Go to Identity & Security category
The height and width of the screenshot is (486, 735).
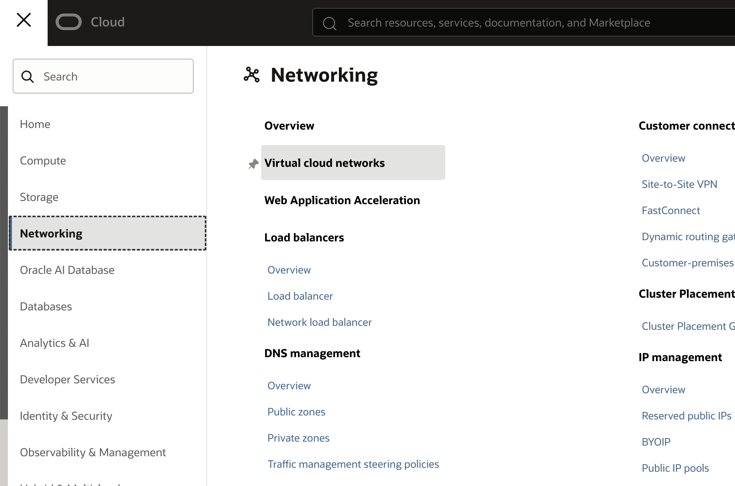(66, 416)
